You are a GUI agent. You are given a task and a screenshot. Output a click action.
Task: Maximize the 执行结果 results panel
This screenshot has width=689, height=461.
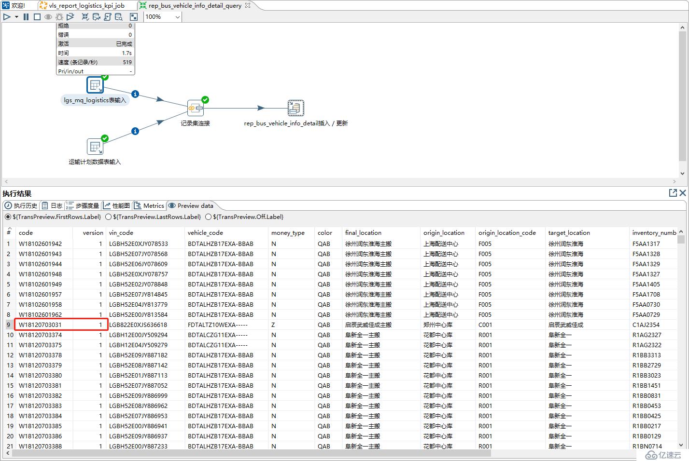tap(673, 193)
